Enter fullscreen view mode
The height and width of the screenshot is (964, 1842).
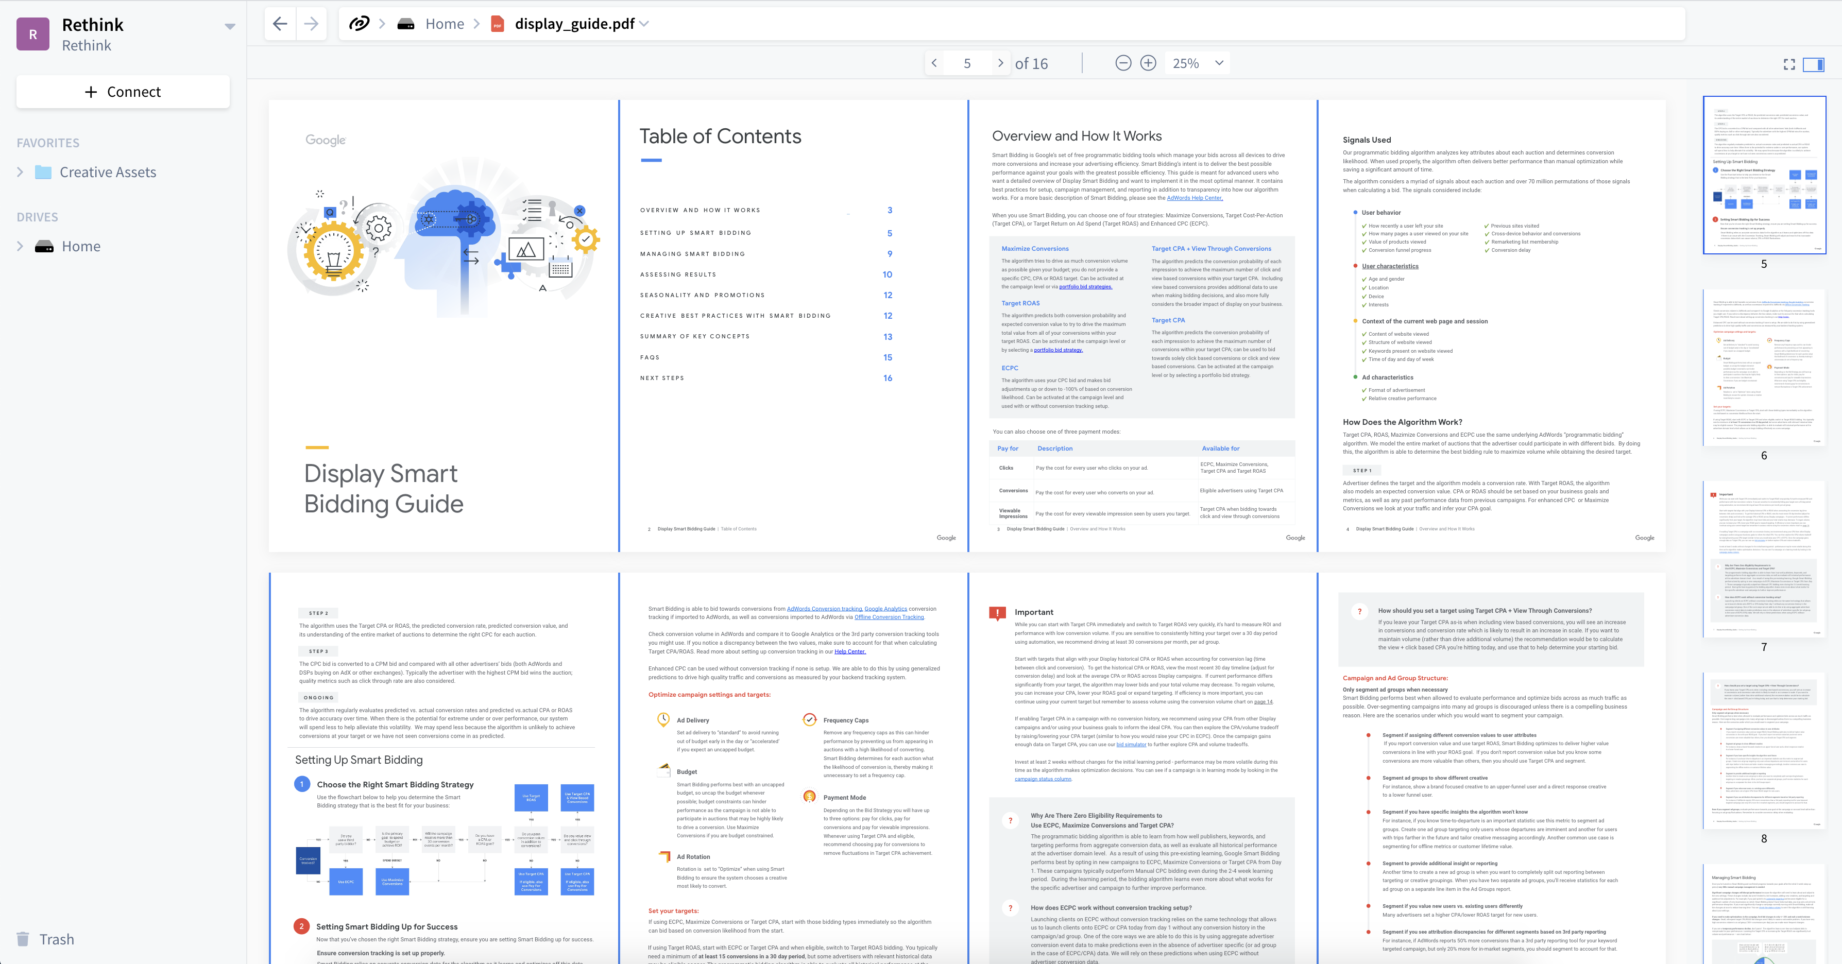pos(1789,64)
